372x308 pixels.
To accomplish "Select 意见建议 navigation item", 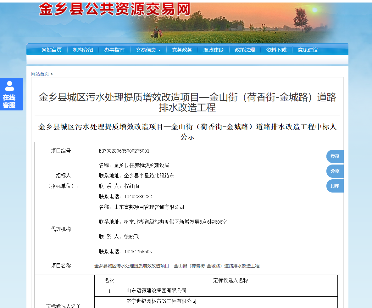I will tap(308, 50).
